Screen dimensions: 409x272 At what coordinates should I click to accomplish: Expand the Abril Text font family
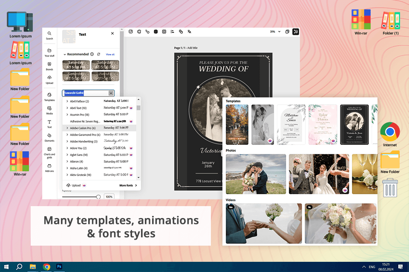pos(67,108)
